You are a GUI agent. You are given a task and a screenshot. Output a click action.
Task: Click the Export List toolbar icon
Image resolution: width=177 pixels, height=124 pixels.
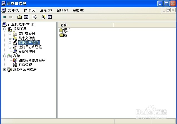pyautogui.click(x=34, y=17)
